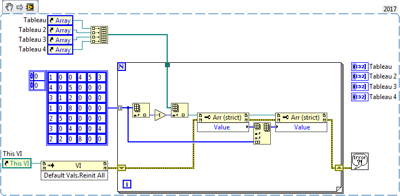
Task: Select the Array Subset node
Action: [x=262, y=134]
